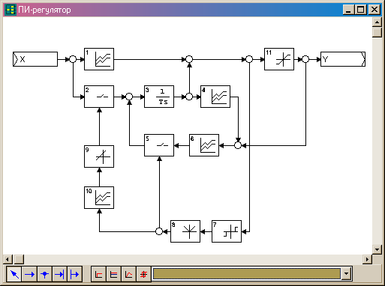This screenshot has width=385, height=286.
Task: Select block 6 piecewise function
Action: (x=204, y=145)
